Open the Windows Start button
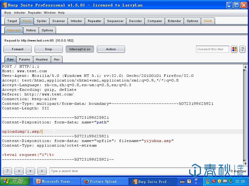Viewport: 249px width, 186px height. [x=15, y=181]
